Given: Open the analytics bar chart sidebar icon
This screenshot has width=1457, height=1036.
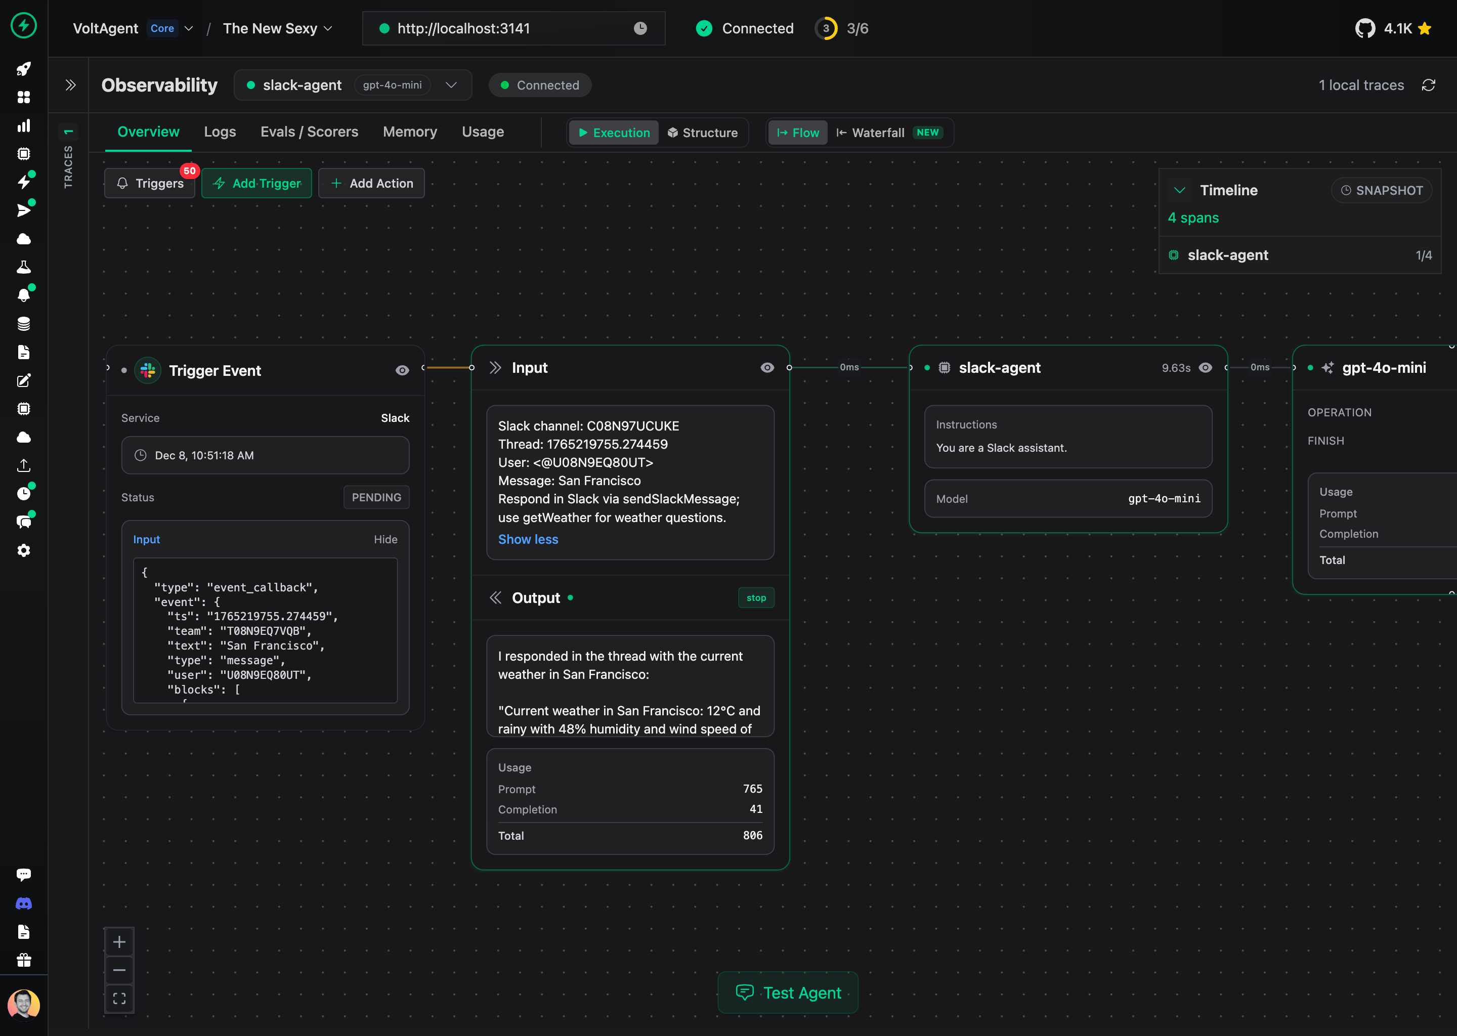Looking at the screenshot, I should [24, 125].
